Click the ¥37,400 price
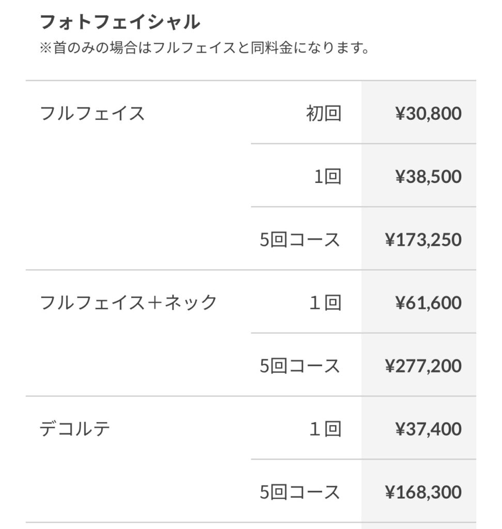This screenshot has height=529, width=502. tap(429, 429)
